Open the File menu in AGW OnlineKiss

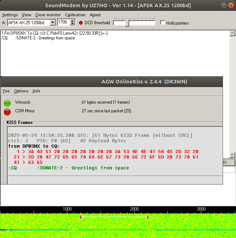6,91
